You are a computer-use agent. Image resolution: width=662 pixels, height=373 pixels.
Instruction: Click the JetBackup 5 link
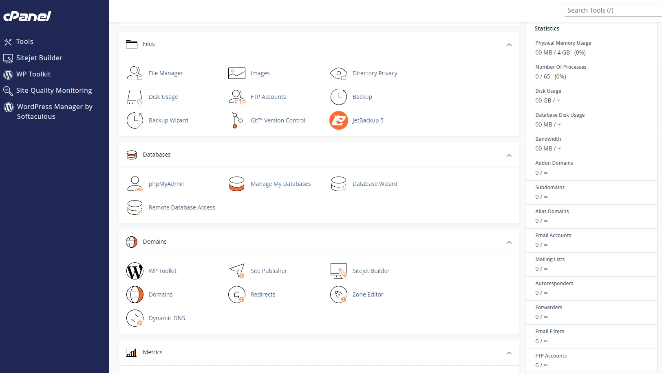368,120
